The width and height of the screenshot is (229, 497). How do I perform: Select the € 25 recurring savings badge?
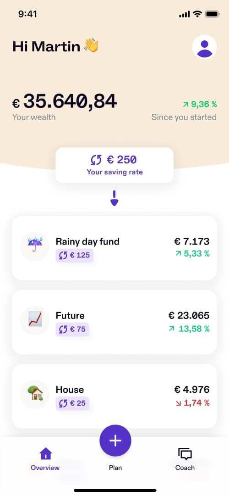coord(72,403)
